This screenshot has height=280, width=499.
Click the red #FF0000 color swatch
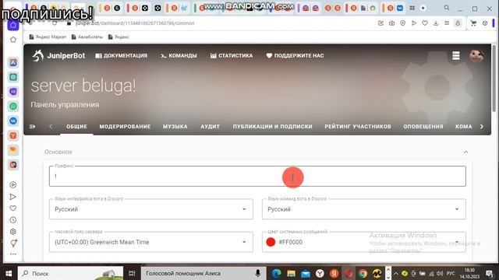click(x=271, y=242)
